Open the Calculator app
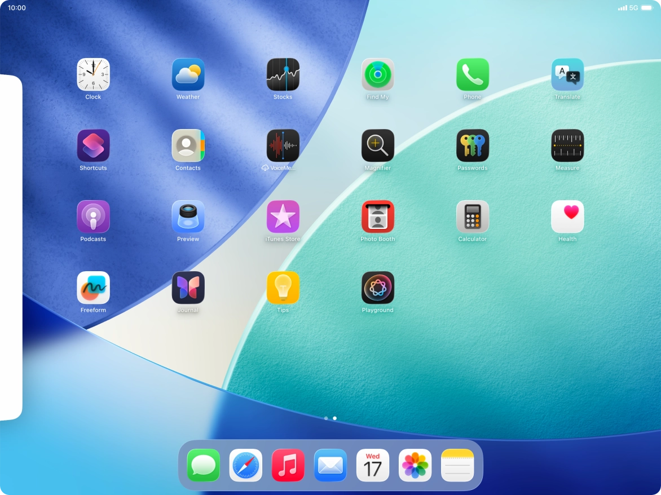Viewport: 661px width, 495px height. 472,217
